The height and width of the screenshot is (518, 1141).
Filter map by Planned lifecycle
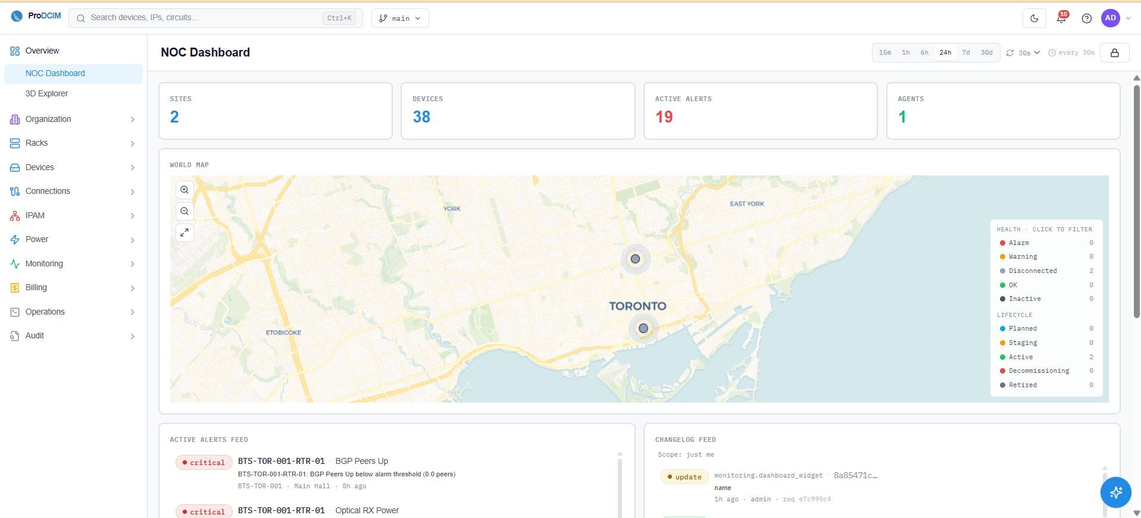coord(1046,328)
